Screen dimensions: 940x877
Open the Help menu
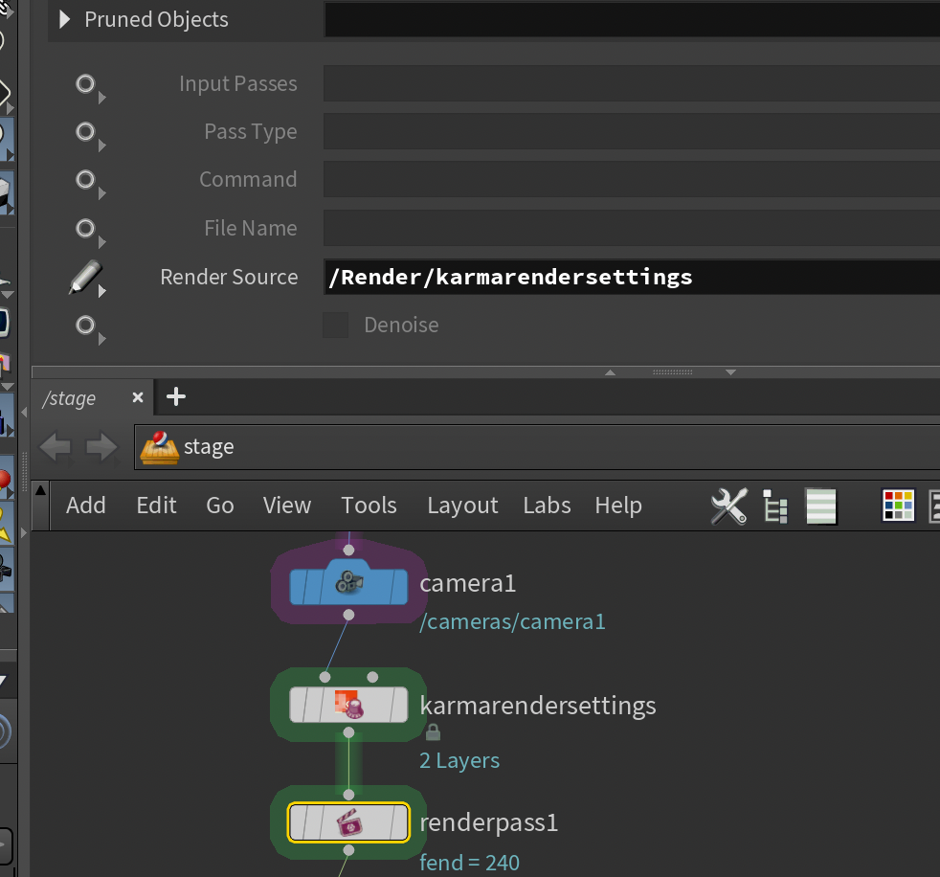618,506
